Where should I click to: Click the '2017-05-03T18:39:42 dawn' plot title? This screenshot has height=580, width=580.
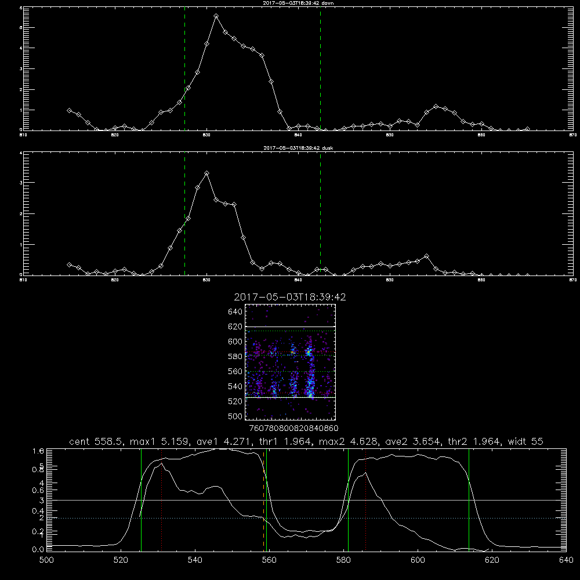[x=298, y=3]
